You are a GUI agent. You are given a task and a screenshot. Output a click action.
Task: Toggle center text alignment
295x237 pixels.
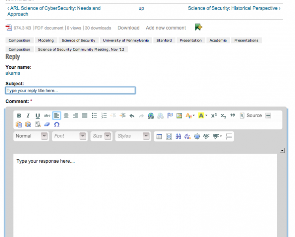point(66,116)
